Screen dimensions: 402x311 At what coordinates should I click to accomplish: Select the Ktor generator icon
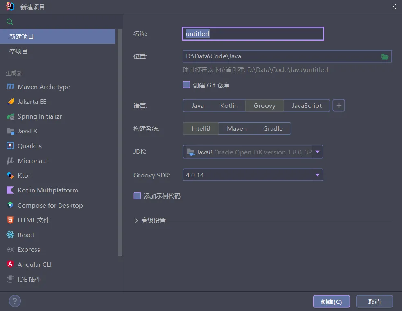10,175
